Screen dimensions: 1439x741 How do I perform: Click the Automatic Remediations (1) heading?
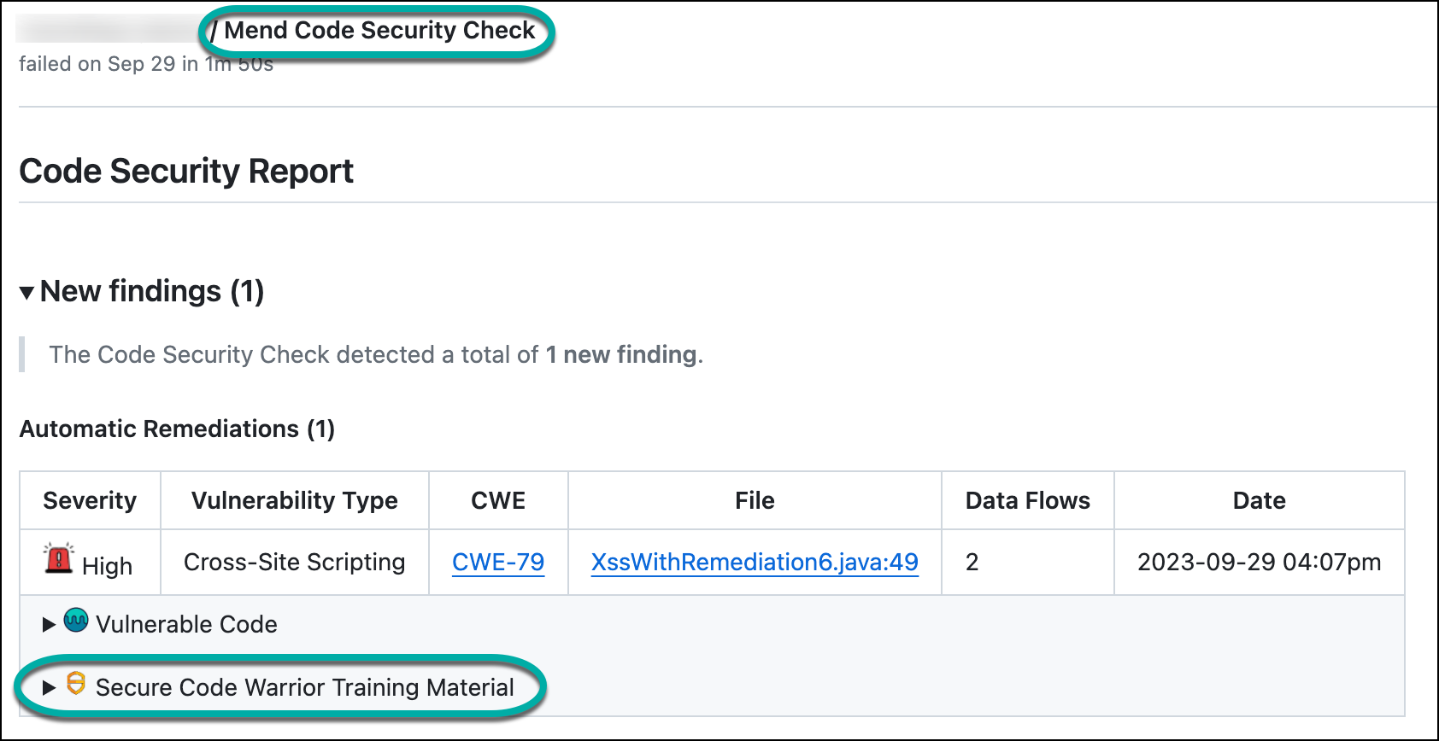click(177, 429)
